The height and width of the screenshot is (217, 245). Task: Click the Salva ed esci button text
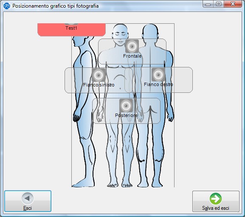click(216, 208)
